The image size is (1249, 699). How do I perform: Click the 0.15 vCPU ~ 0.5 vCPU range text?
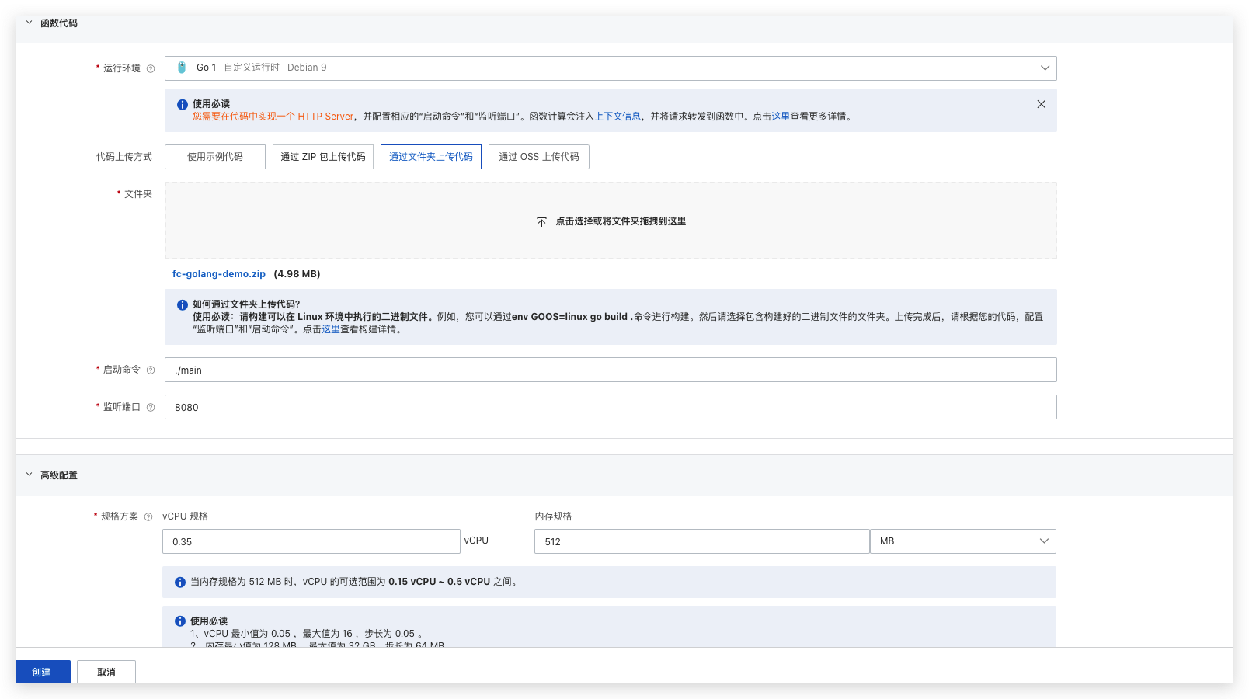pos(440,582)
